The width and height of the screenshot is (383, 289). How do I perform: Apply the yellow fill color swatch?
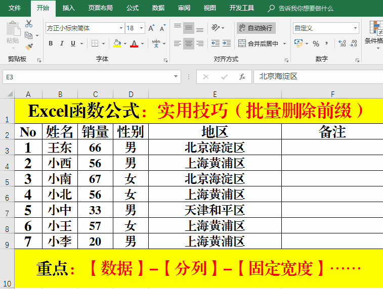tap(117, 43)
